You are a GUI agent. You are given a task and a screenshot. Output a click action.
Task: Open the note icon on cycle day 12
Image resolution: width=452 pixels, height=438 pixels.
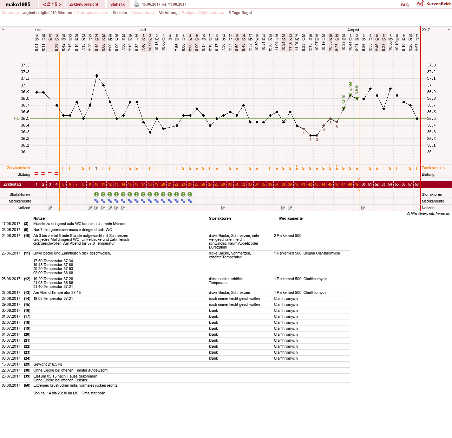tap(110, 208)
